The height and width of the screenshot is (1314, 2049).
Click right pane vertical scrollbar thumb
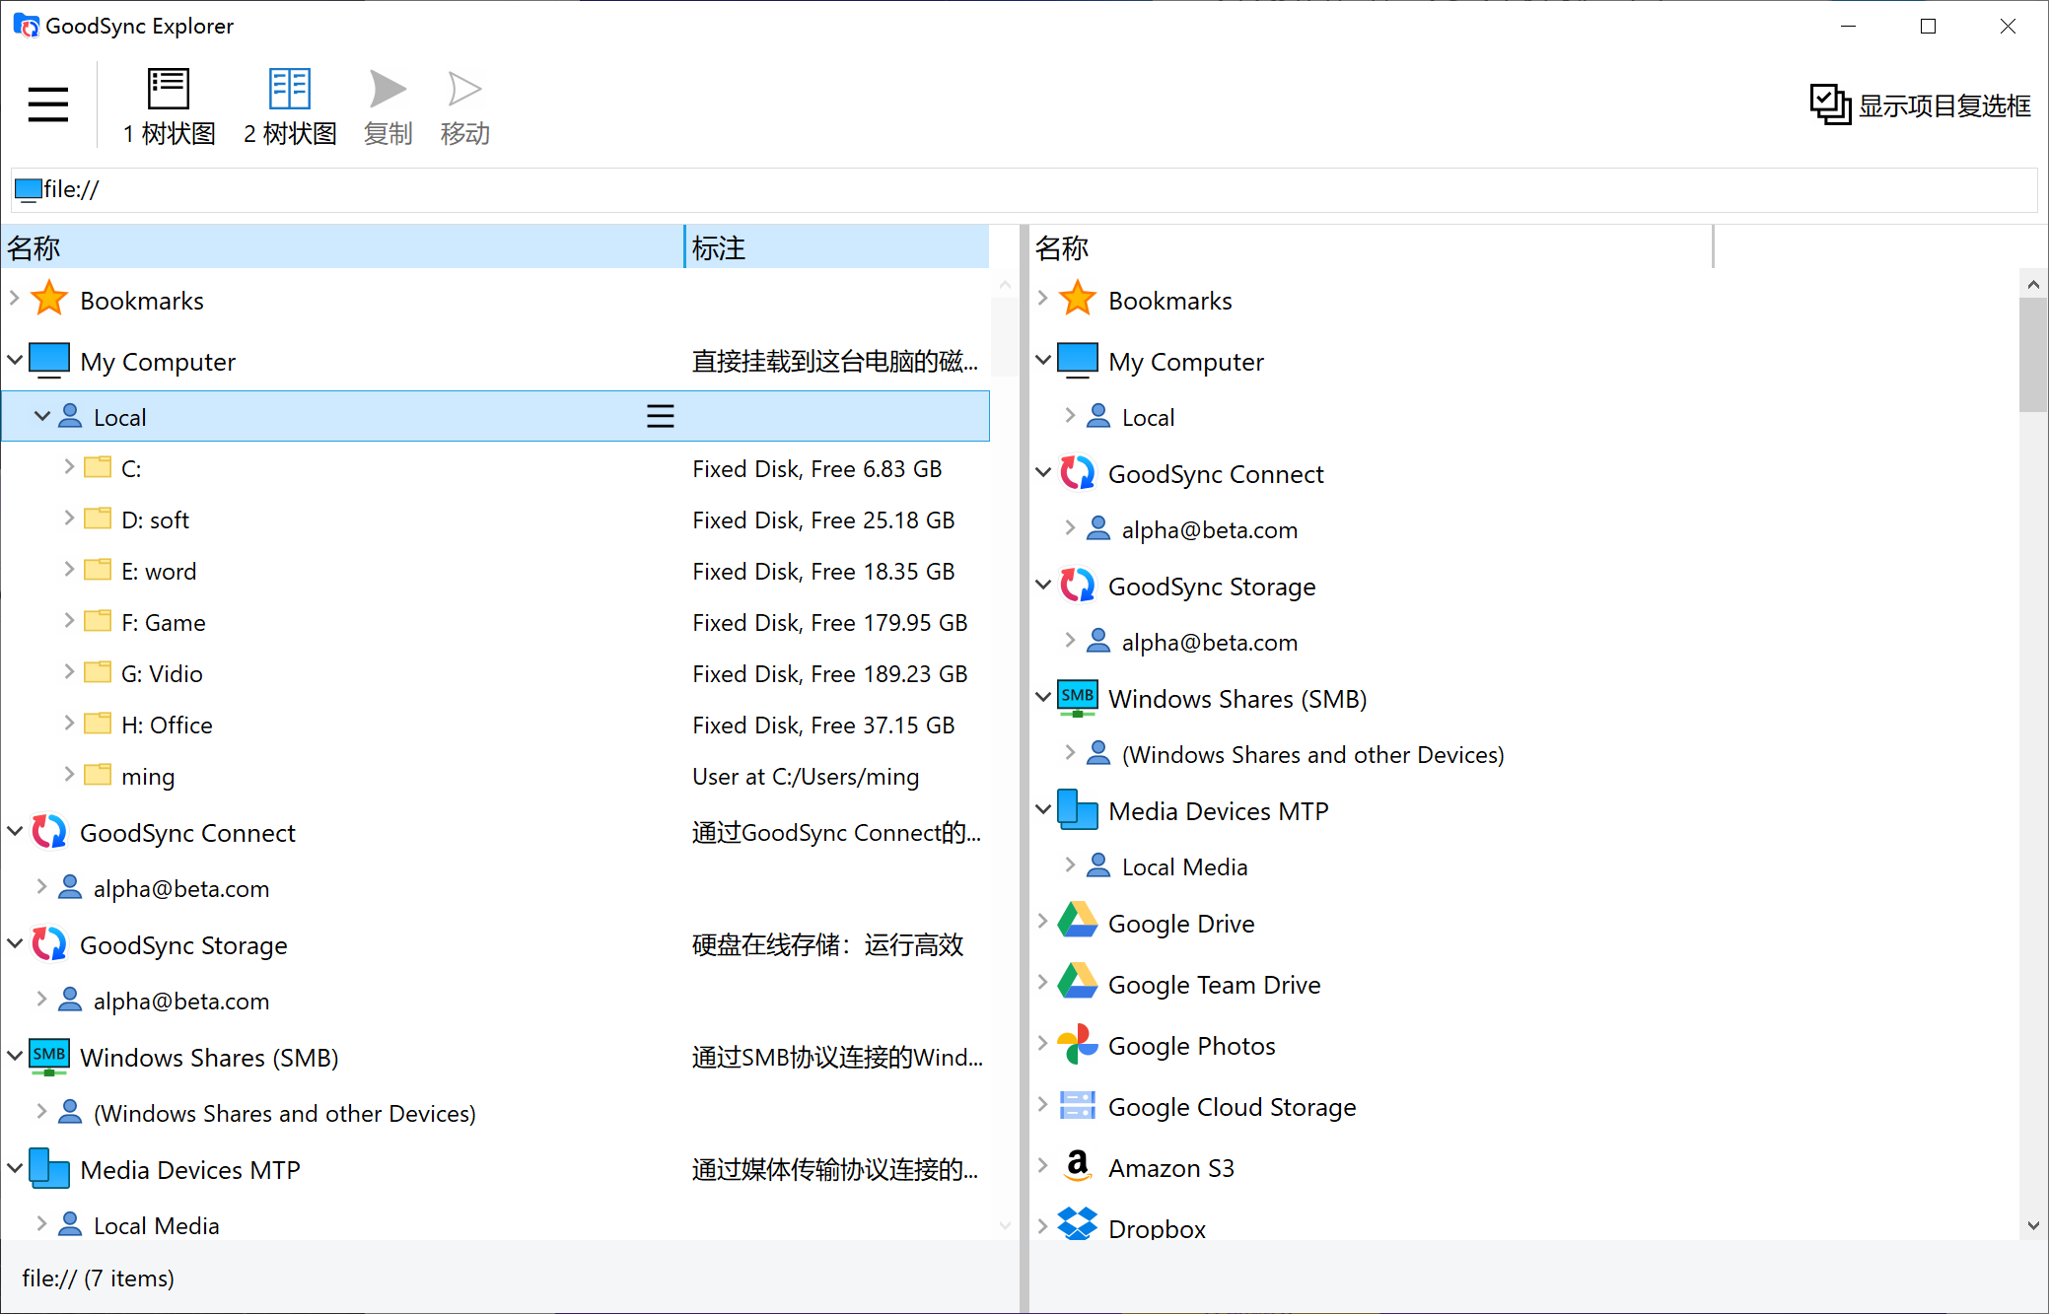click(x=2033, y=355)
